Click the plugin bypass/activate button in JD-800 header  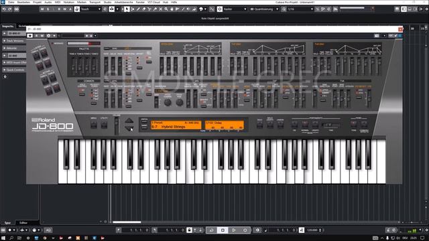click(29, 35)
